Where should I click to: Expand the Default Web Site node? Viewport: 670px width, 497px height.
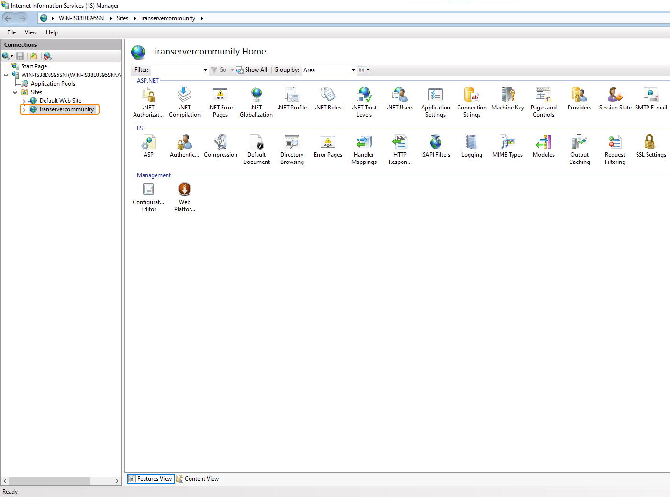click(x=24, y=101)
